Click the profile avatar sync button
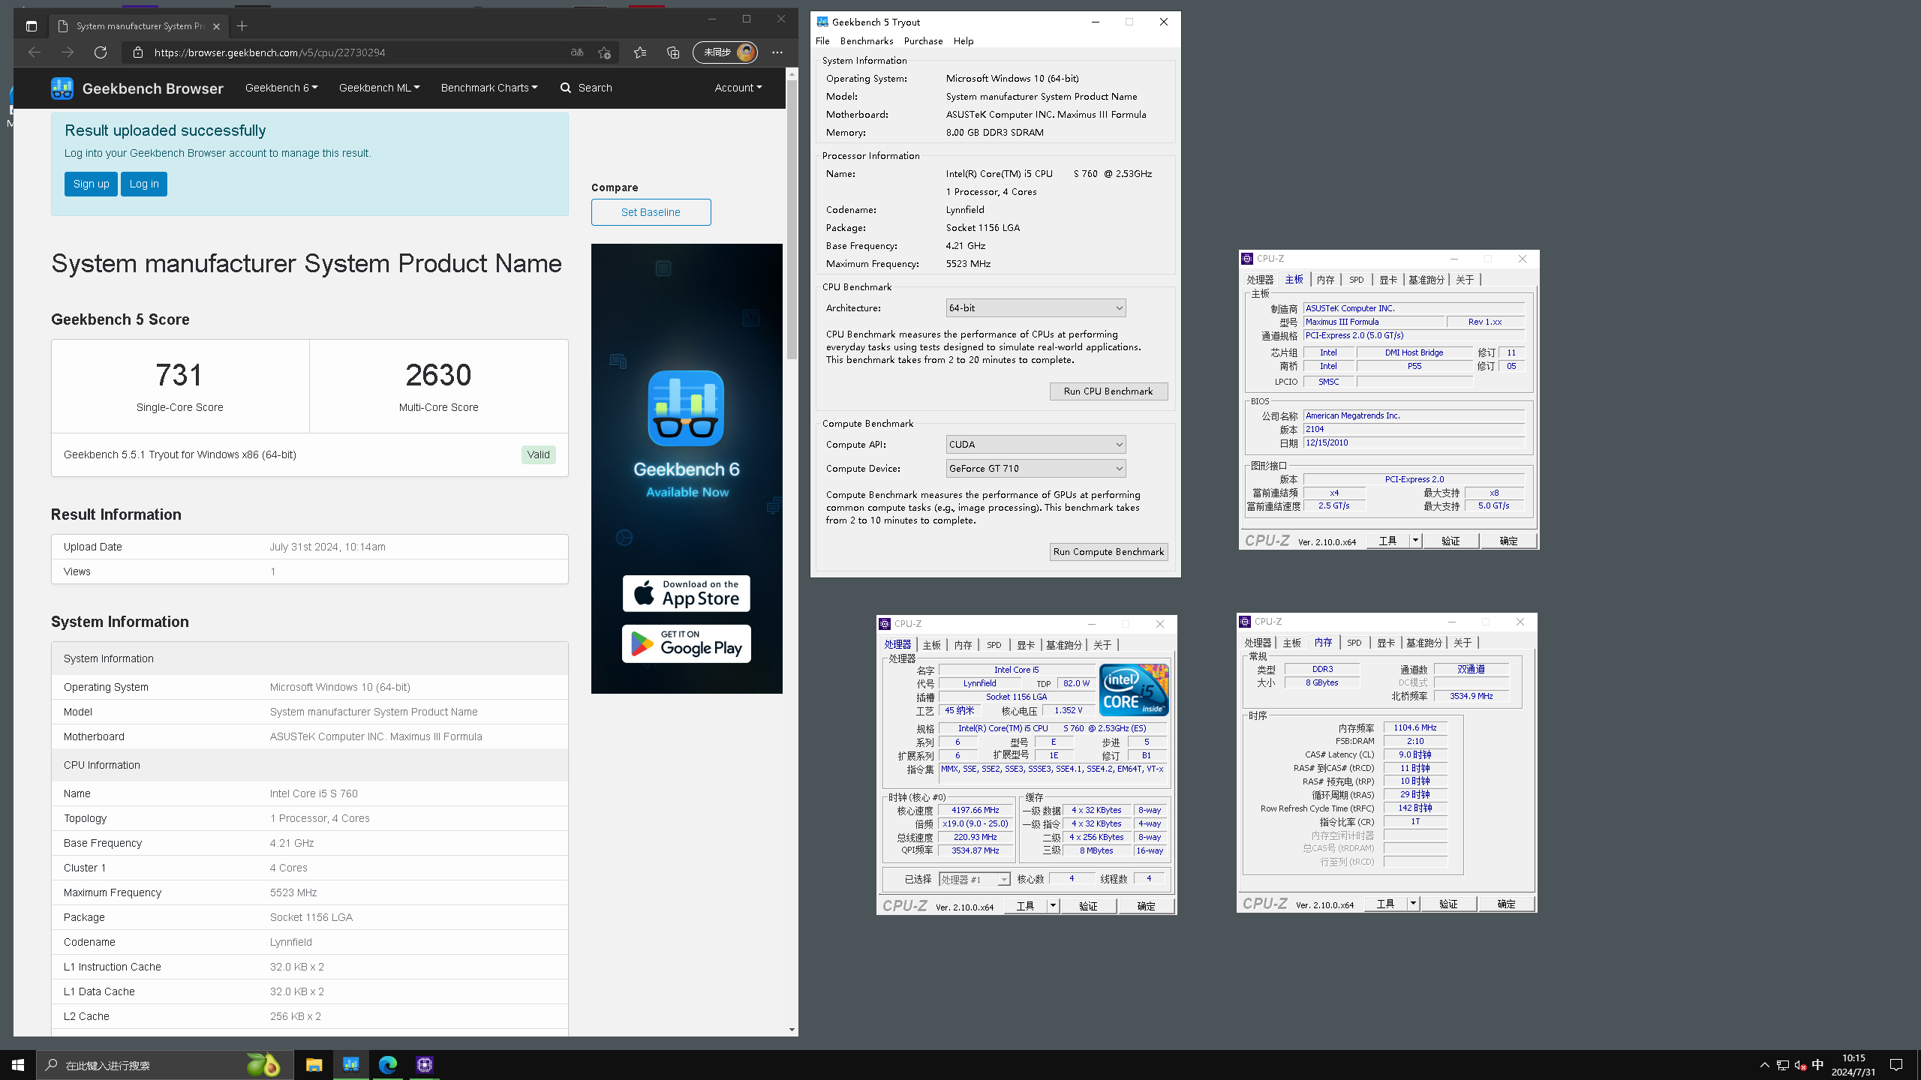 pyautogui.click(x=725, y=52)
